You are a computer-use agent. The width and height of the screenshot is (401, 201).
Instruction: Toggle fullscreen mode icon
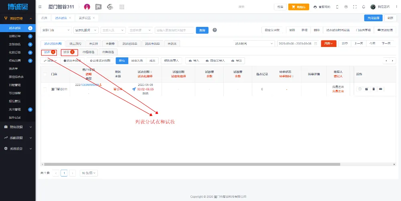click(x=354, y=7)
